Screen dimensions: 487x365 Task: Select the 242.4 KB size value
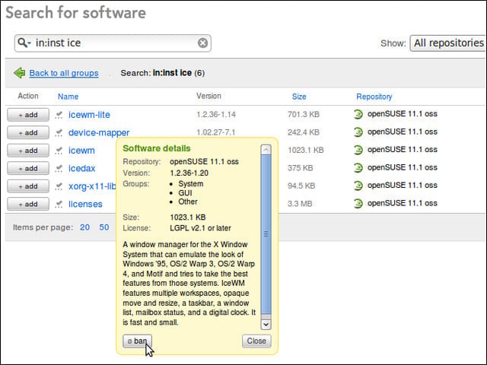(x=304, y=132)
